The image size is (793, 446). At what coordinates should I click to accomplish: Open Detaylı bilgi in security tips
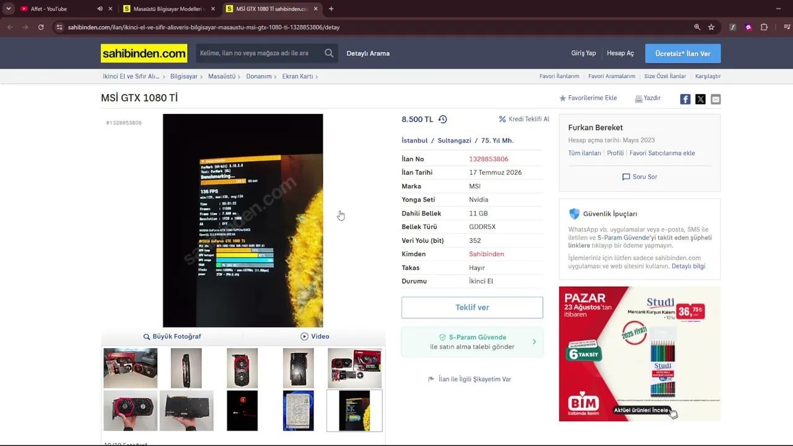tap(688, 266)
